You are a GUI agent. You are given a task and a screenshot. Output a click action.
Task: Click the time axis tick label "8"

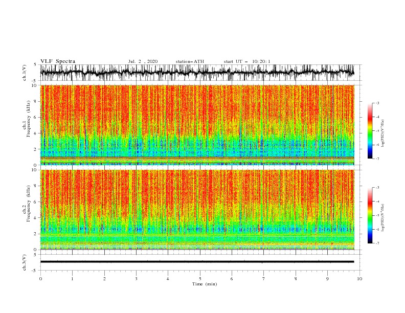[296, 279]
